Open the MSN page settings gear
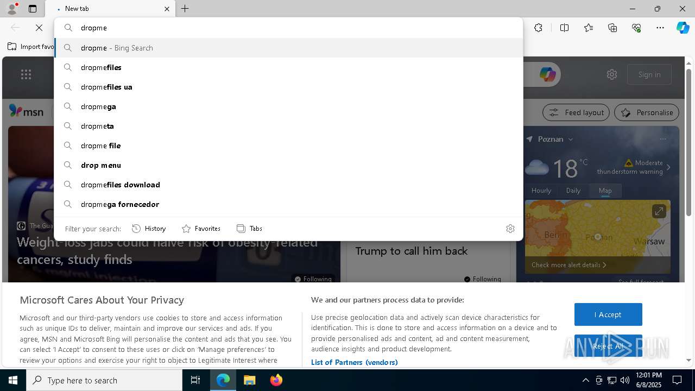The height and width of the screenshot is (391, 695). point(612,74)
